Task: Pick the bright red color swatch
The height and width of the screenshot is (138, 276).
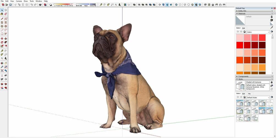Action: pyautogui.click(x=239, y=45)
